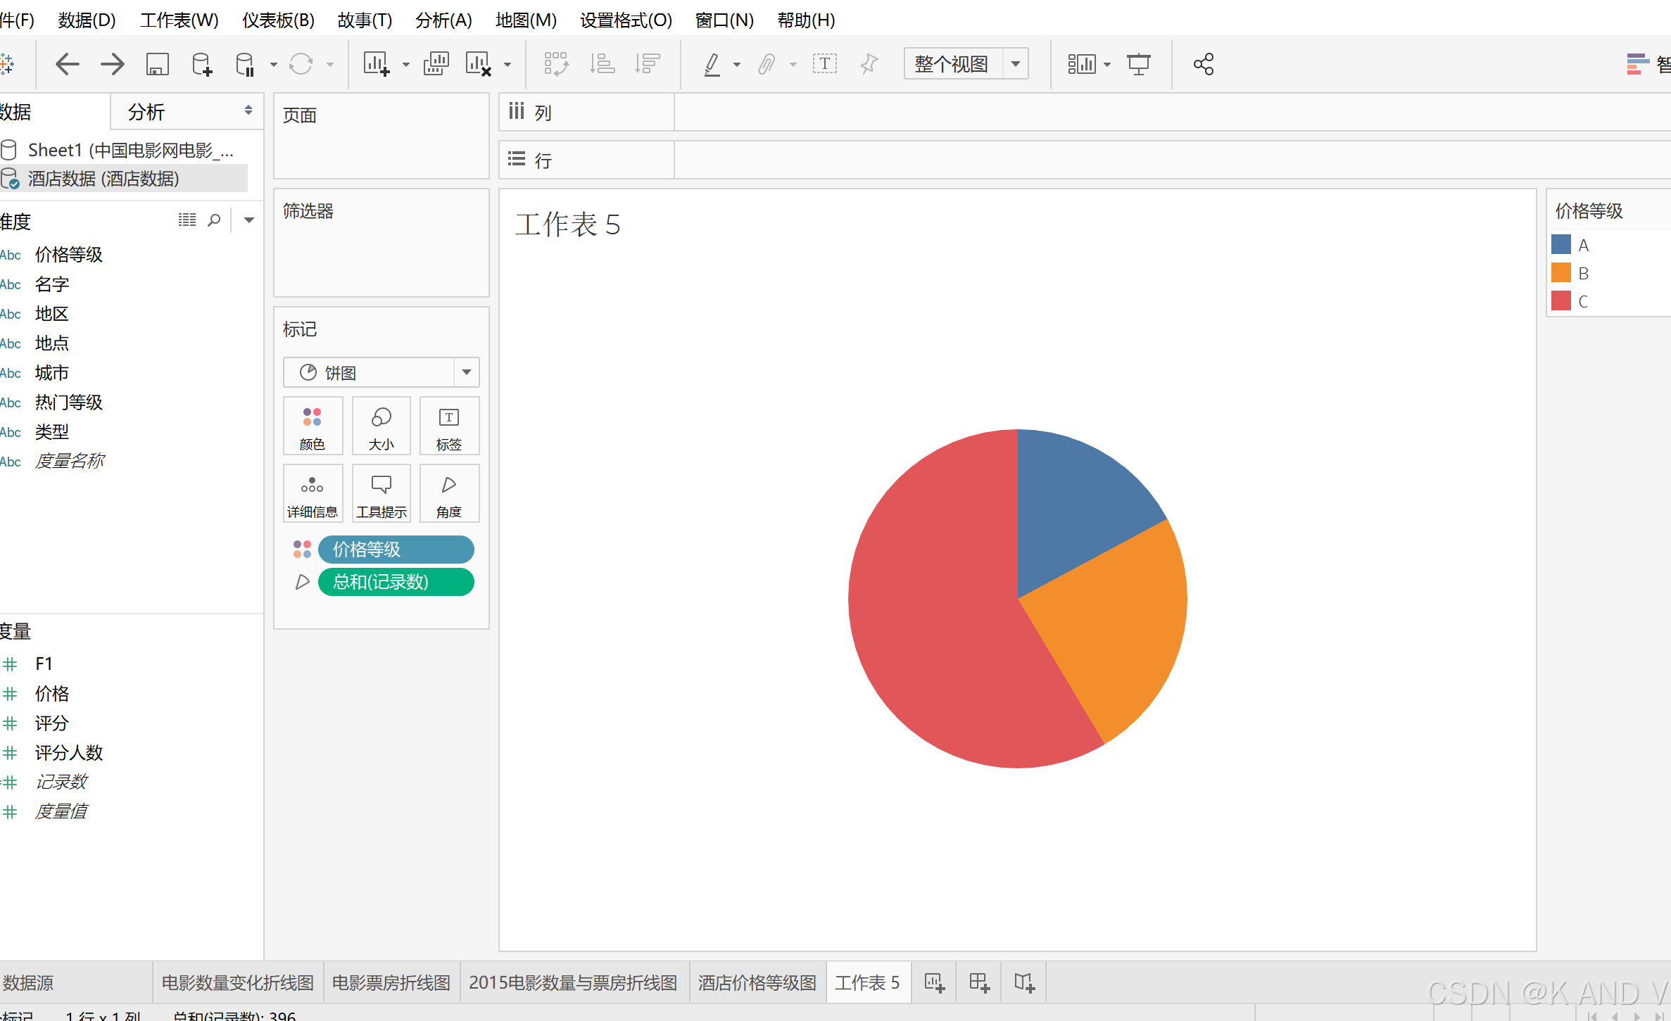Click the Sort ascending icon
Screen dimensions: 1671x1021
[x=602, y=64]
